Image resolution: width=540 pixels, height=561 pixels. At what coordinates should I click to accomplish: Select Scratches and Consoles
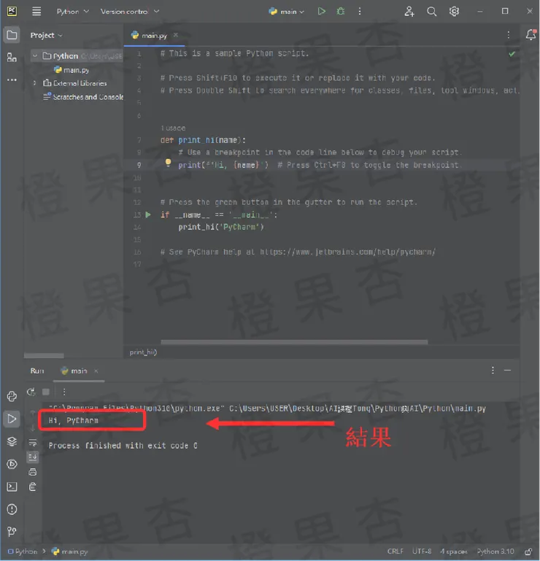point(83,96)
